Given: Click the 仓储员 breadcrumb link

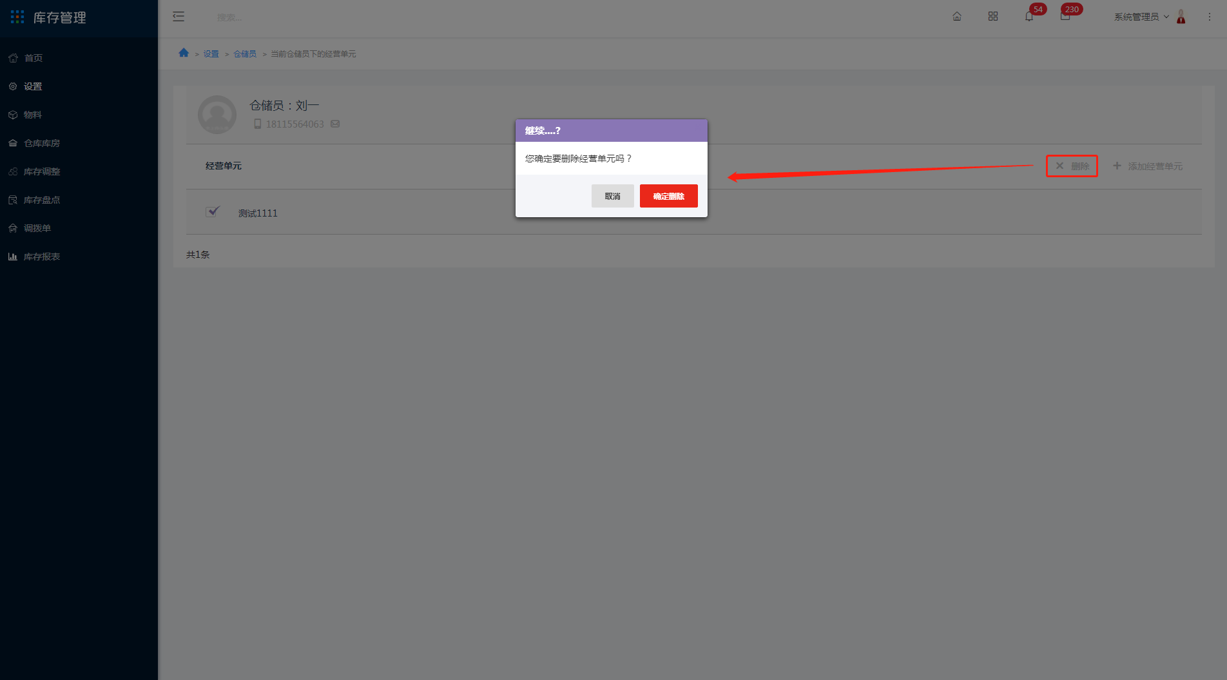Looking at the screenshot, I should [245, 54].
